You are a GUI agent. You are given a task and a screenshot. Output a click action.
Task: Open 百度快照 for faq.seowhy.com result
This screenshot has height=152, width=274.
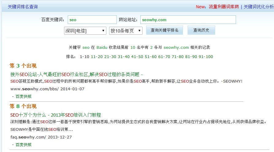23,145
